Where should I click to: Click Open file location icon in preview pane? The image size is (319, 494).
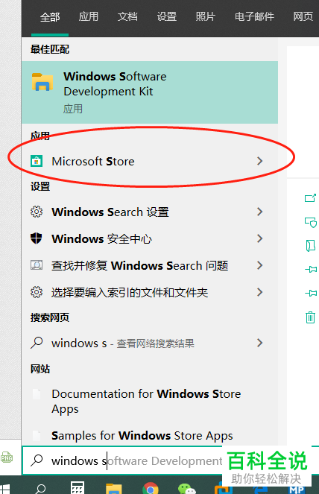coord(311,246)
